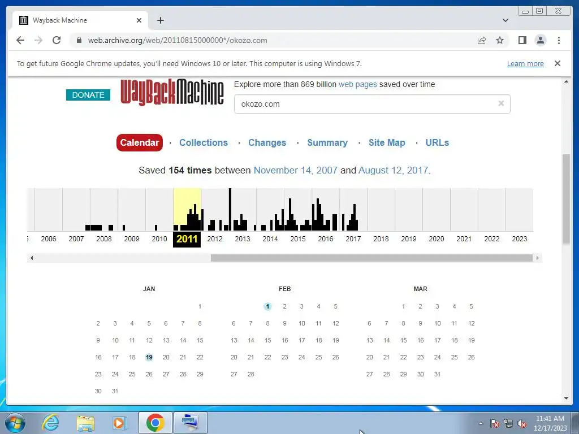
Task: Select the Calendar tab
Action: 140,142
